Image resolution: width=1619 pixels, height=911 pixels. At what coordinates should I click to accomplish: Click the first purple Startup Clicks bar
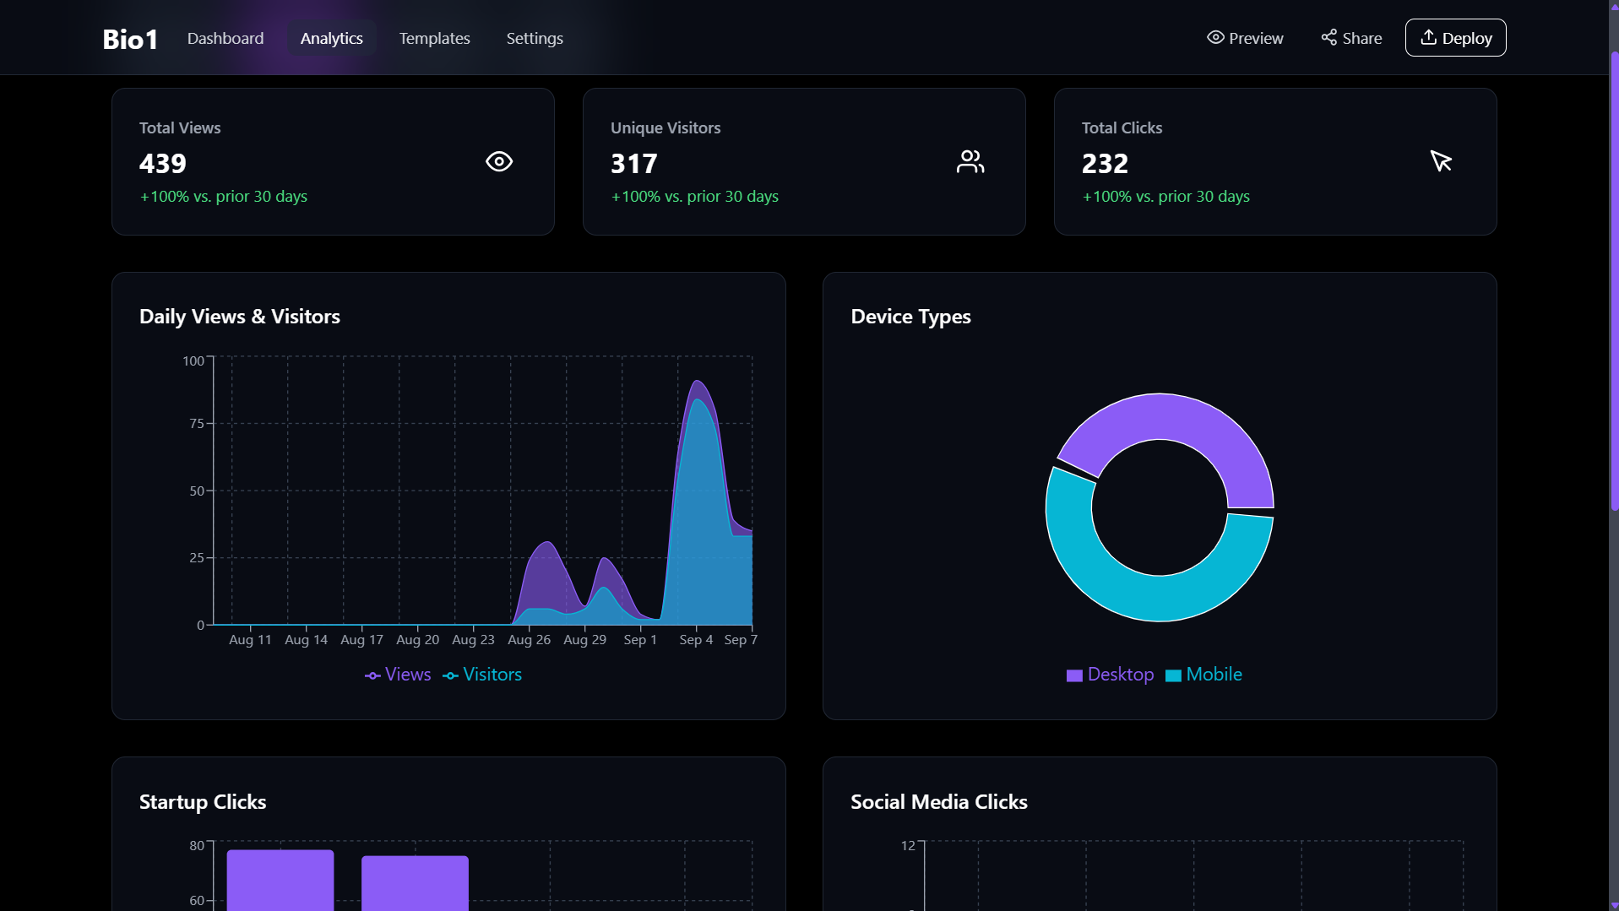pyautogui.click(x=280, y=878)
